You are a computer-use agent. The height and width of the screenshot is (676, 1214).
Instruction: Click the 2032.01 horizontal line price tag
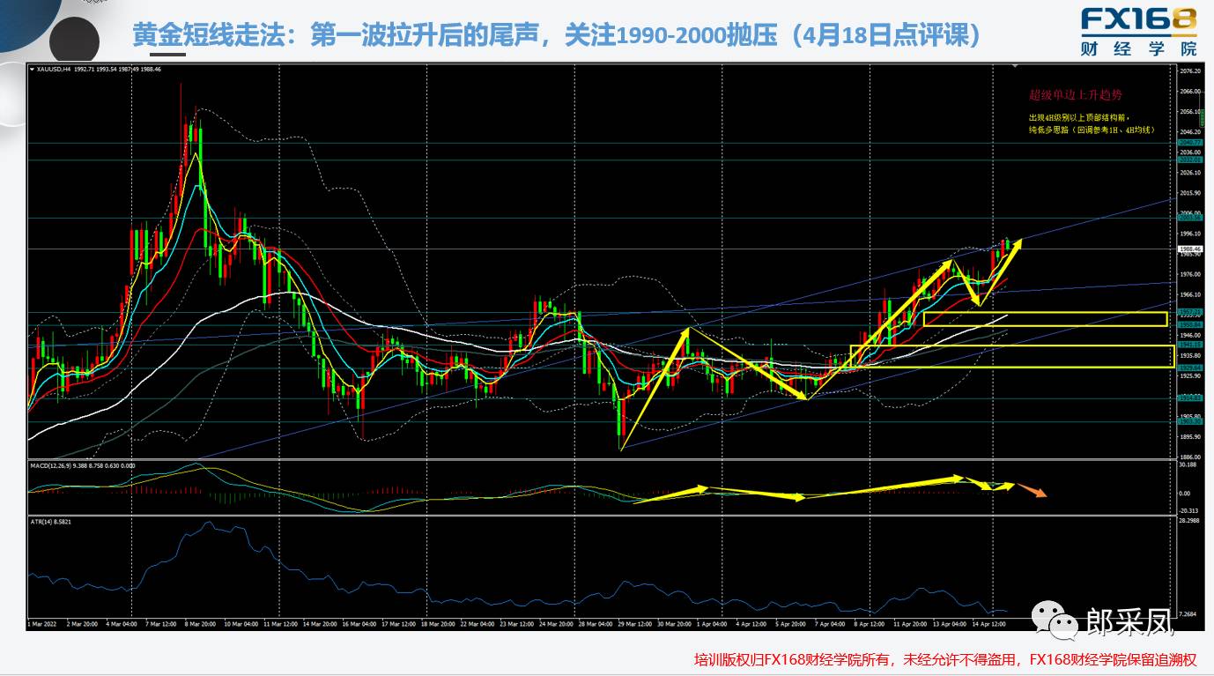(1189, 160)
